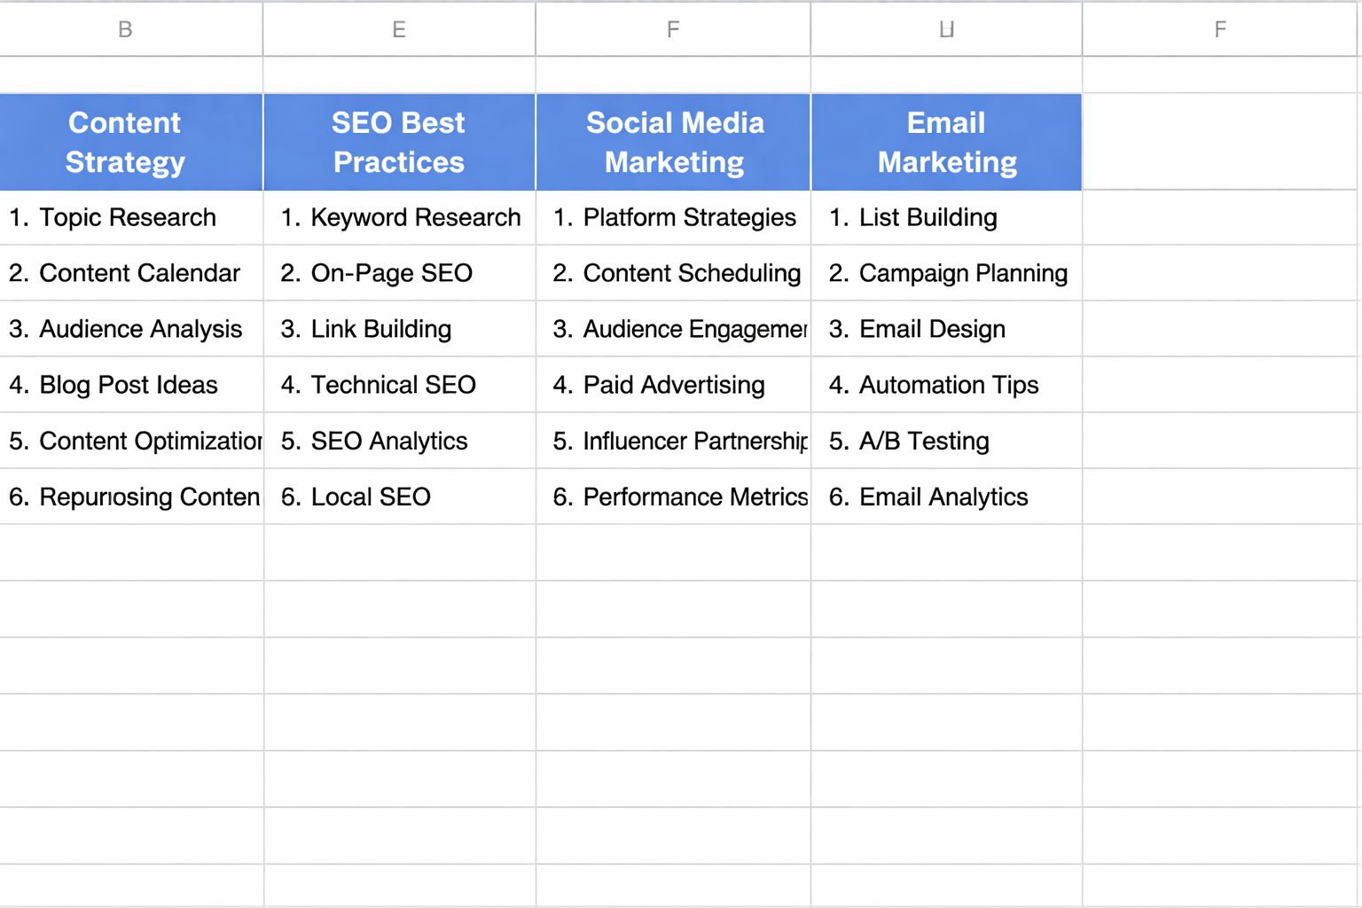Image resolution: width=1362 pixels, height=908 pixels.
Task: Select the Local SEO cell
Action: point(398,497)
